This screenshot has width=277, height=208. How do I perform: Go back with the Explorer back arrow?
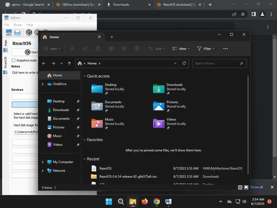(44, 63)
